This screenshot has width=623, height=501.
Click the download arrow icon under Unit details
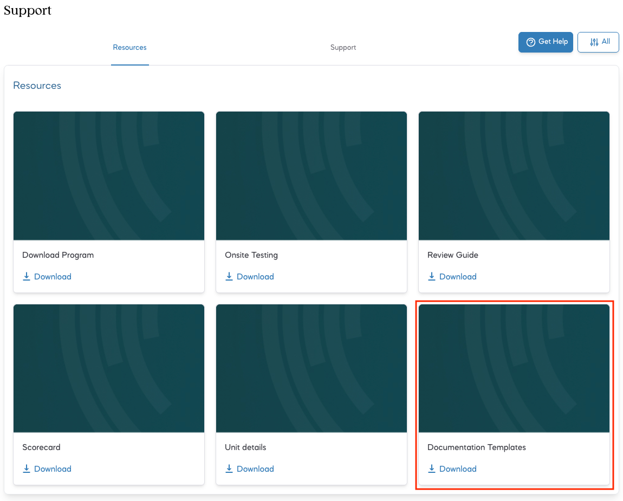click(x=229, y=469)
